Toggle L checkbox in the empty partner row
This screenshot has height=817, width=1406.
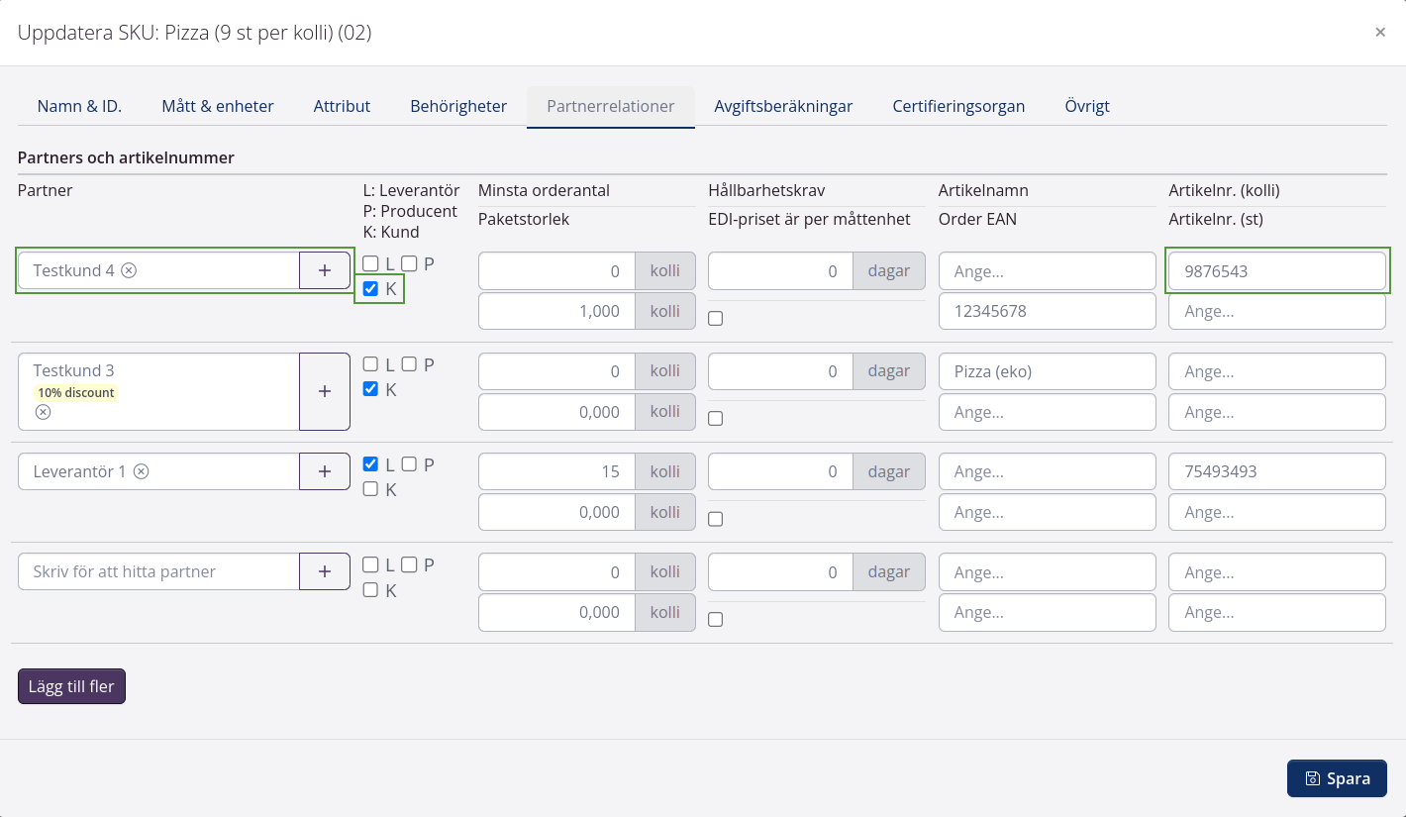pos(370,564)
